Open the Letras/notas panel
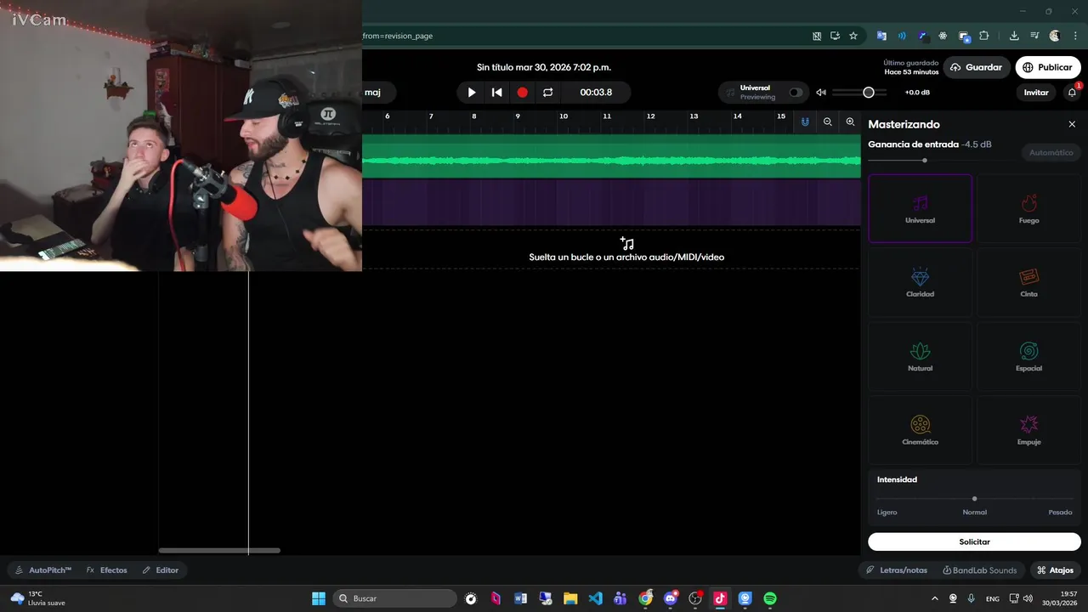 (x=897, y=570)
